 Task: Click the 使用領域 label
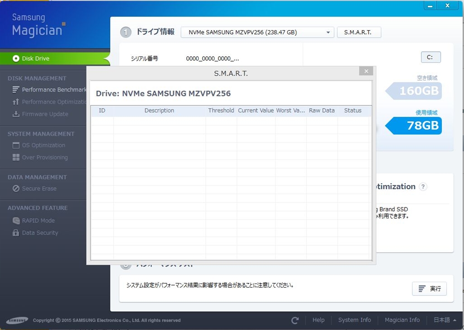426,113
